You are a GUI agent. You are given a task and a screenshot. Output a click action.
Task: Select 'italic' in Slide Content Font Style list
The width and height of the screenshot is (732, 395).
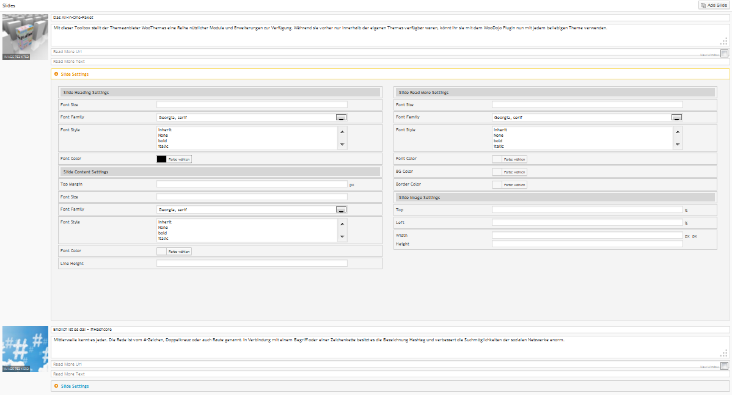tap(164, 239)
